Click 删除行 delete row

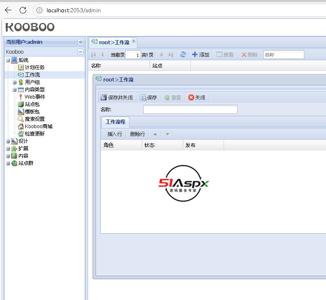138,134
